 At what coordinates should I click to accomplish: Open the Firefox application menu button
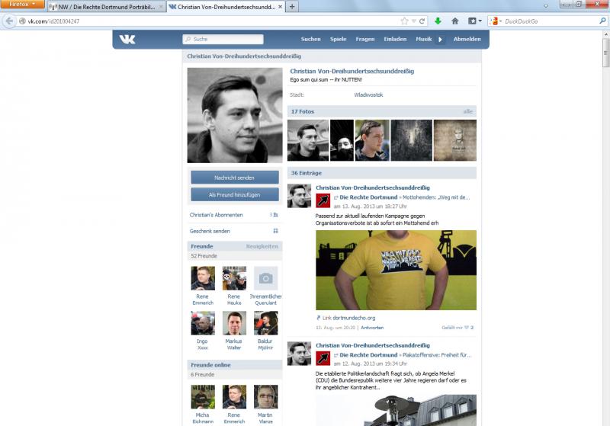pyautogui.click(x=22, y=5)
